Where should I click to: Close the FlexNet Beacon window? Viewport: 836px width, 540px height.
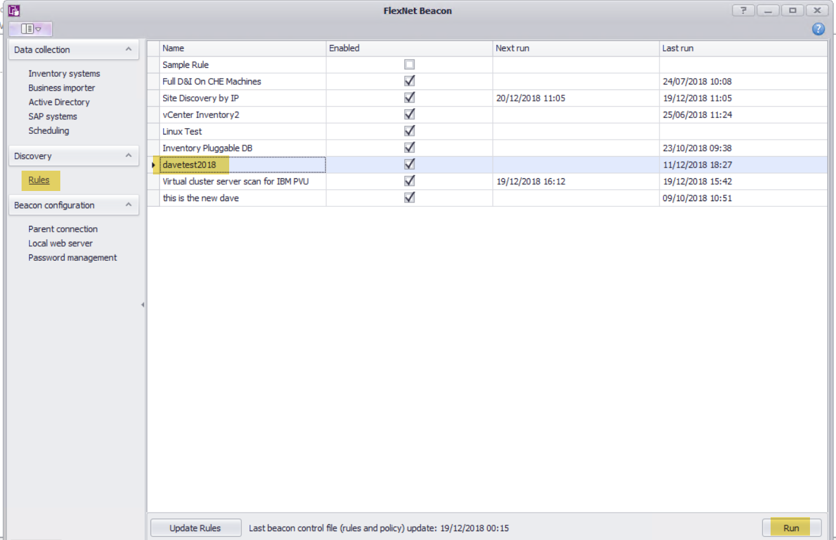[818, 10]
